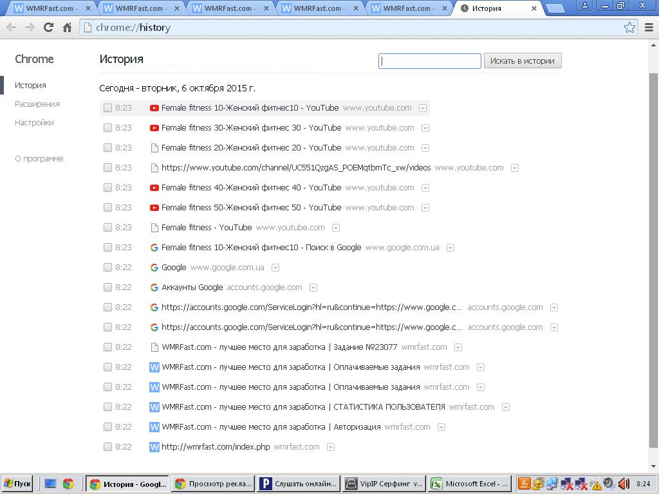This screenshot has height=494, width=659.
Task: Open dropdown arrow for channel videos URL entry
Action: [515, 168]
